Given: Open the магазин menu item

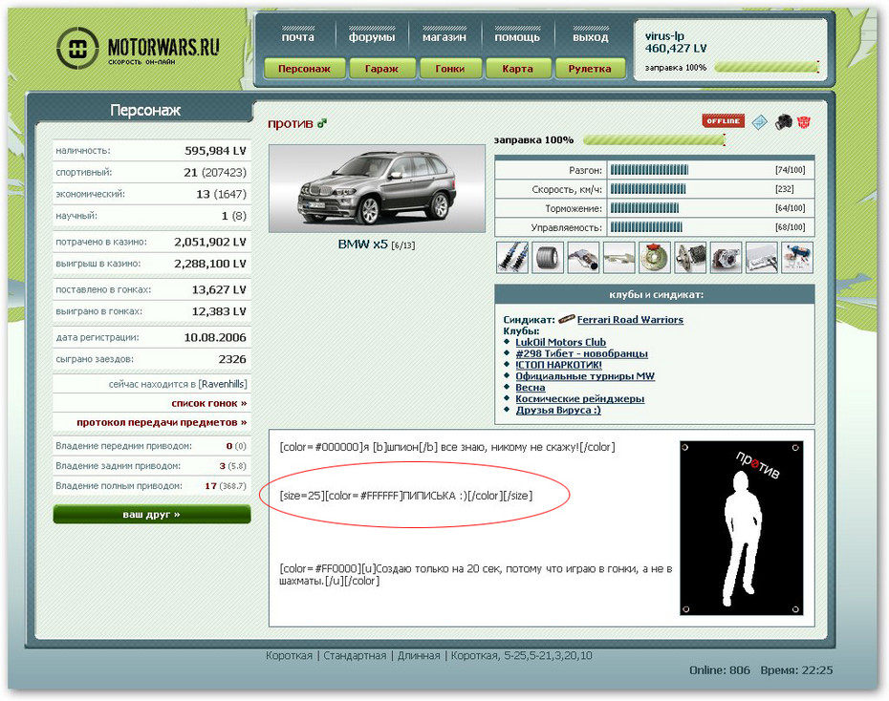Looking at the screenshot, I should point(444,37).
